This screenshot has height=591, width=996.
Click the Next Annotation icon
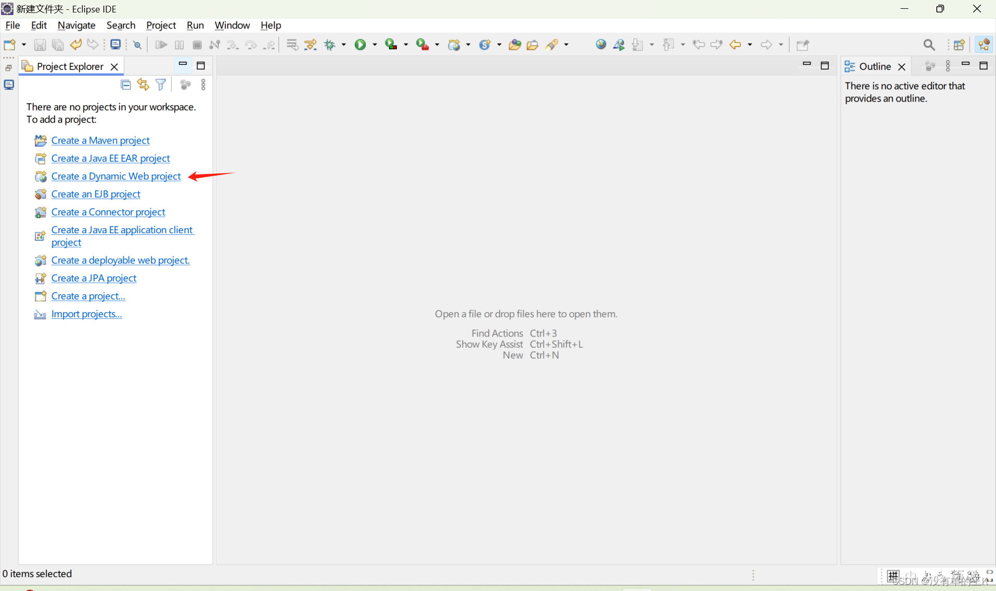pos(638,45)
